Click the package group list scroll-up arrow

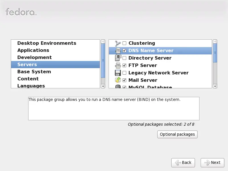tap(215, 42)
